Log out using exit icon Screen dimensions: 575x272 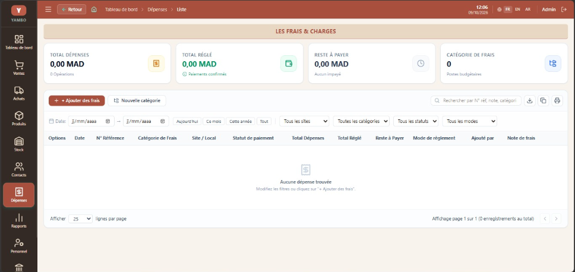(564, 10)
